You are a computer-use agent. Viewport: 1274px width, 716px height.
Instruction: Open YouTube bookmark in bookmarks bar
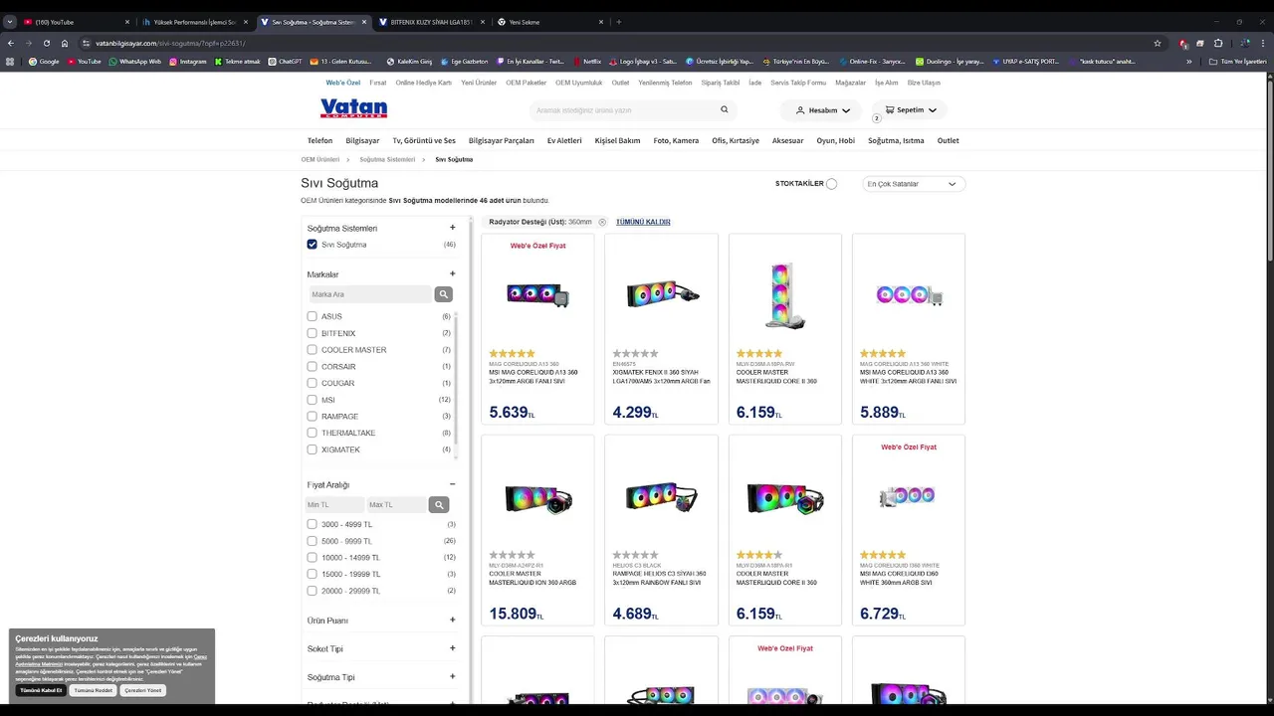(x=85, y=62)
